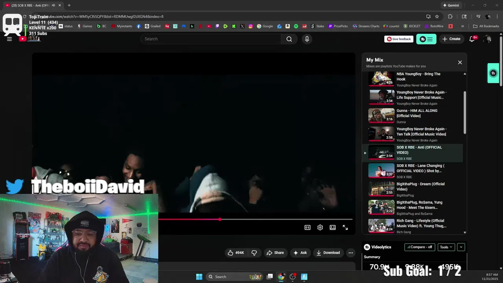Open the Stake bookmark

tap(318, 26)
